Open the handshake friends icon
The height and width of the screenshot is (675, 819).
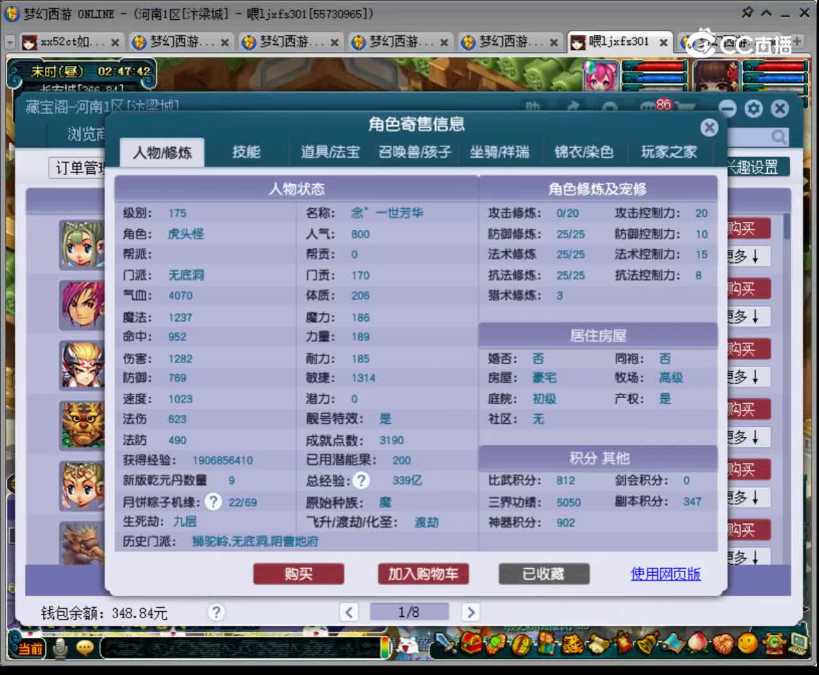click(x=723, y=643)
